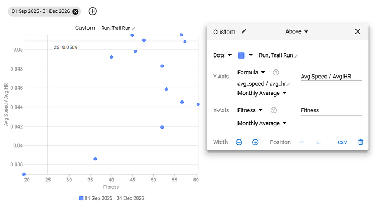Open the Above position dropdown
This screenshot has height=203, width=375.
point(297,31)
